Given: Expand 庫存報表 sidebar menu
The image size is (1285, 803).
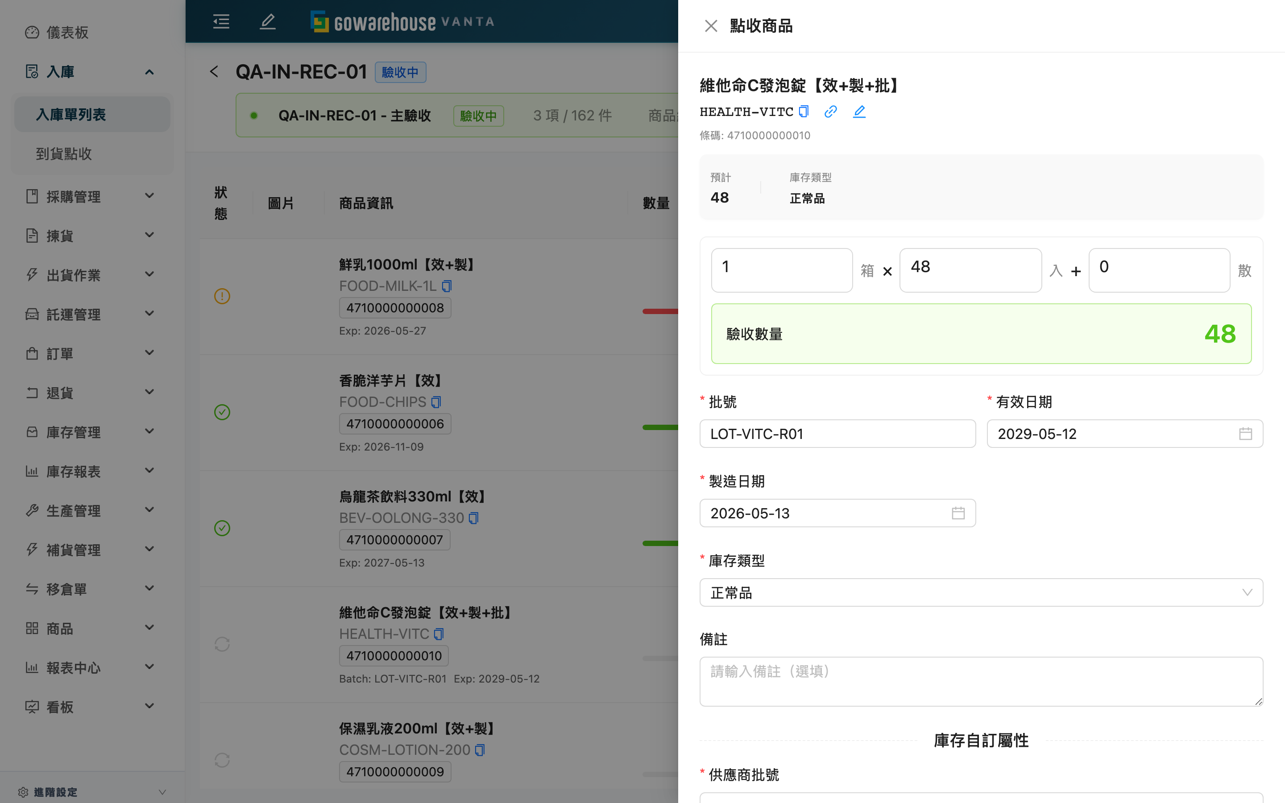Looking at the screenshot, I should 92,472.
